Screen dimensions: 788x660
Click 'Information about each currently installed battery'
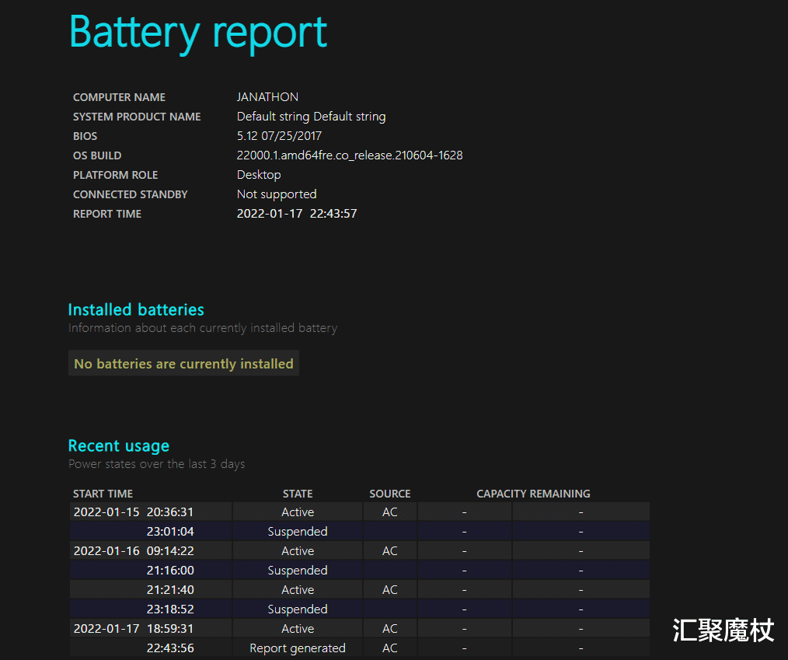pos(203,328)
